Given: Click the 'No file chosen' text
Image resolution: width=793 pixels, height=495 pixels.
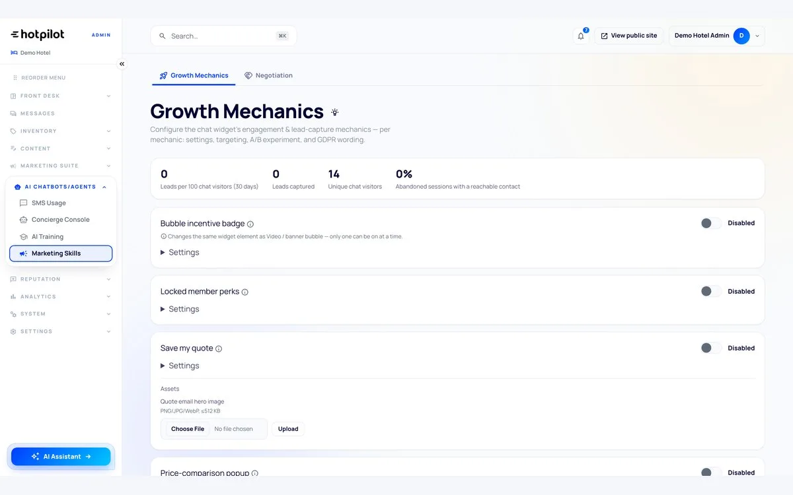Looking at the screenshot, I should pos(233,429).
